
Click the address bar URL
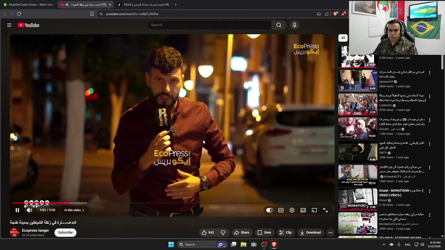tap(132, 14)
